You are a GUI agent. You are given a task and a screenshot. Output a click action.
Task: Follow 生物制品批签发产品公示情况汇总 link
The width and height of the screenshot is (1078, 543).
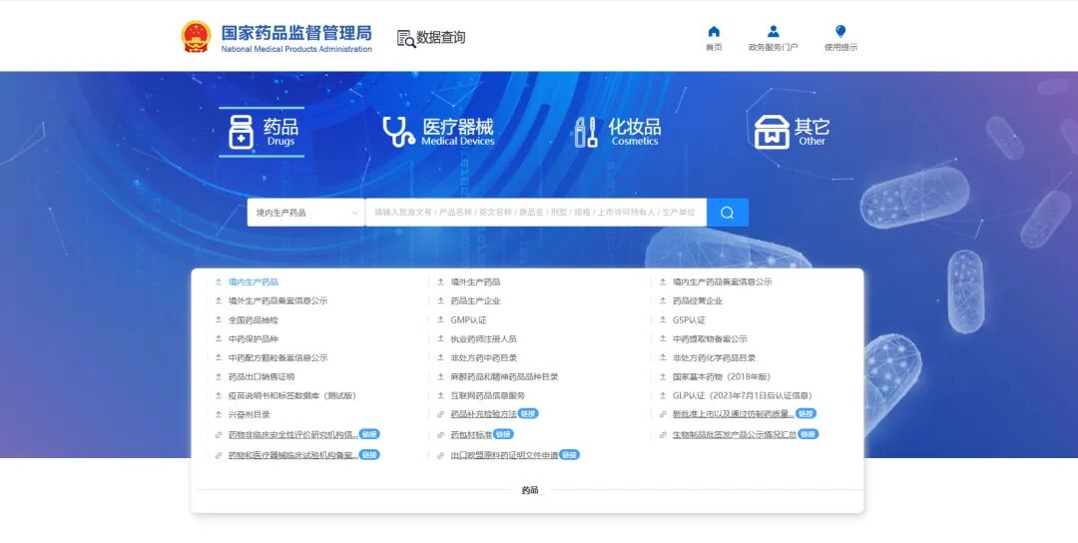tap(735, 435)
